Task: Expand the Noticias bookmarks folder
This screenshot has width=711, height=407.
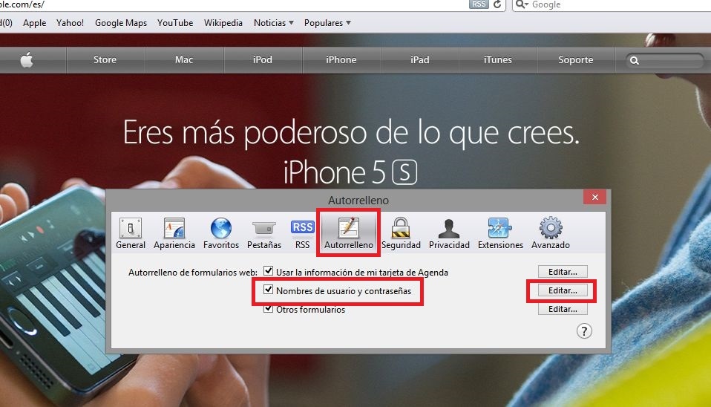Action: [273, 23]
